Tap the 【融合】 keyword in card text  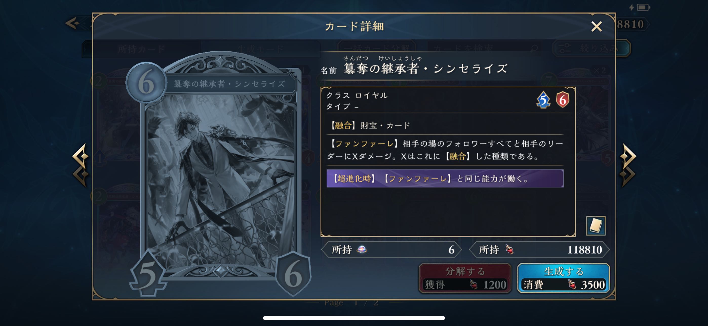341,125
